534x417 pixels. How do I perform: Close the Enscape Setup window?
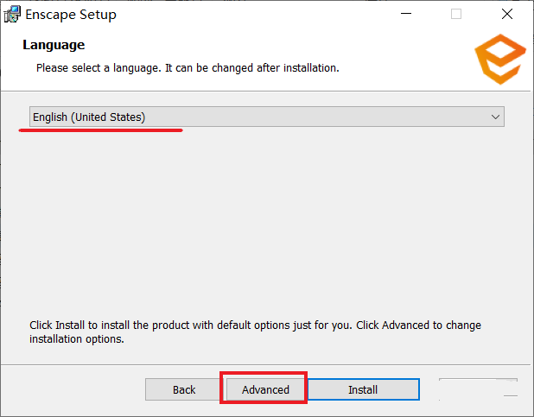pyautogui.click(x=507, y=14)
